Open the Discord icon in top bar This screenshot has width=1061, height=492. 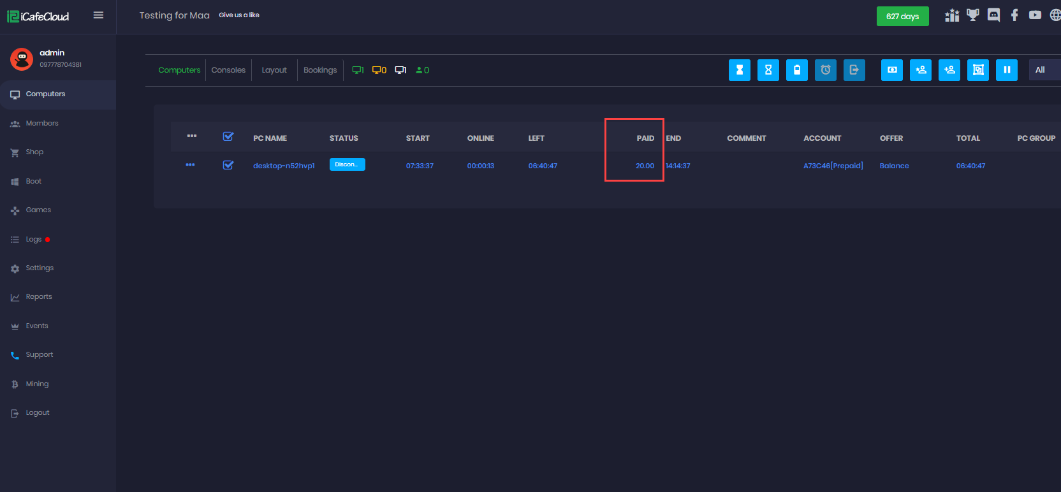pos(993,15)
